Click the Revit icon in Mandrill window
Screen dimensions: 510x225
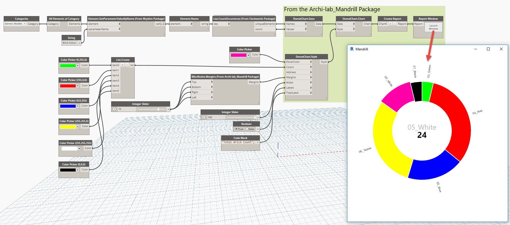(x=352, y=49)
